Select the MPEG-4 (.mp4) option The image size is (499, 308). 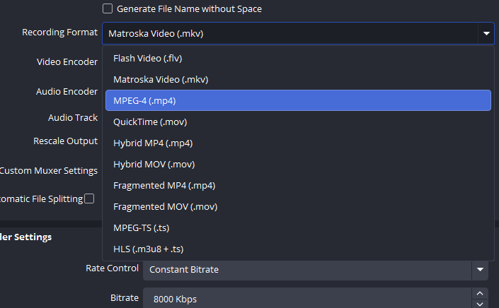pos(298,100)
